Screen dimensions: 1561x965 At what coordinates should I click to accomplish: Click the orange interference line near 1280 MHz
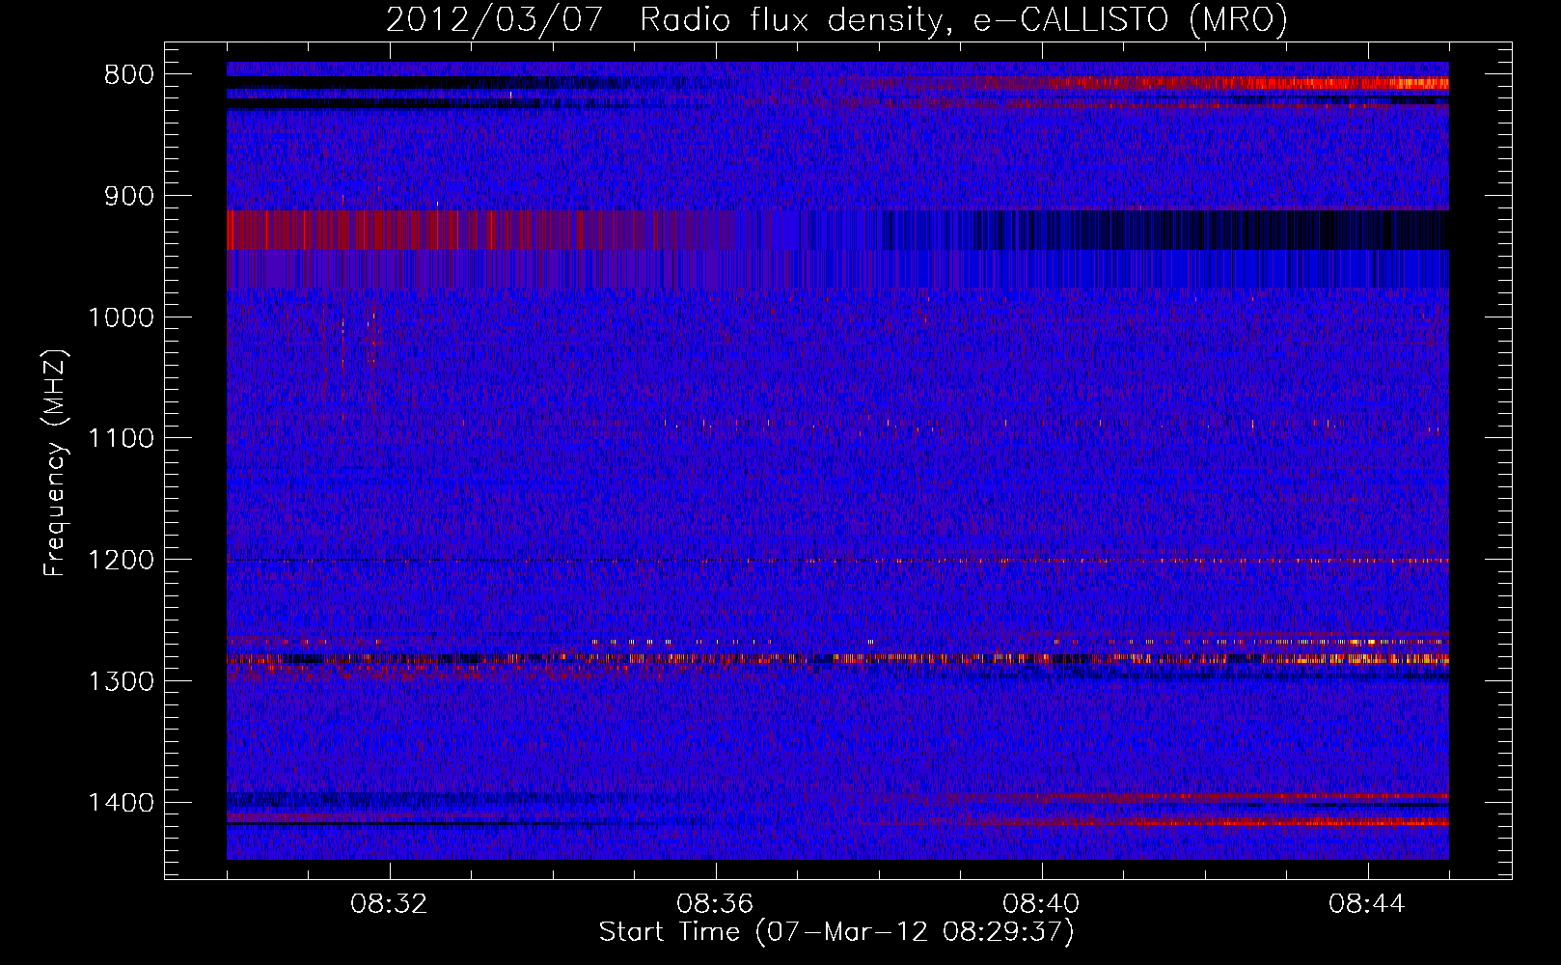point(837,658)
